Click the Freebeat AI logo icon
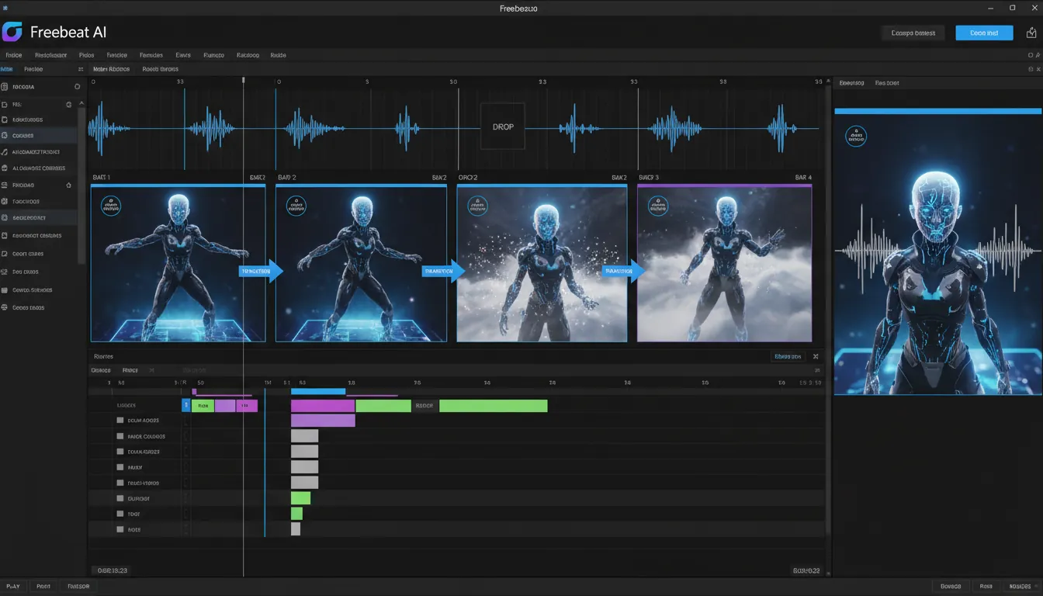 (12, 33)
